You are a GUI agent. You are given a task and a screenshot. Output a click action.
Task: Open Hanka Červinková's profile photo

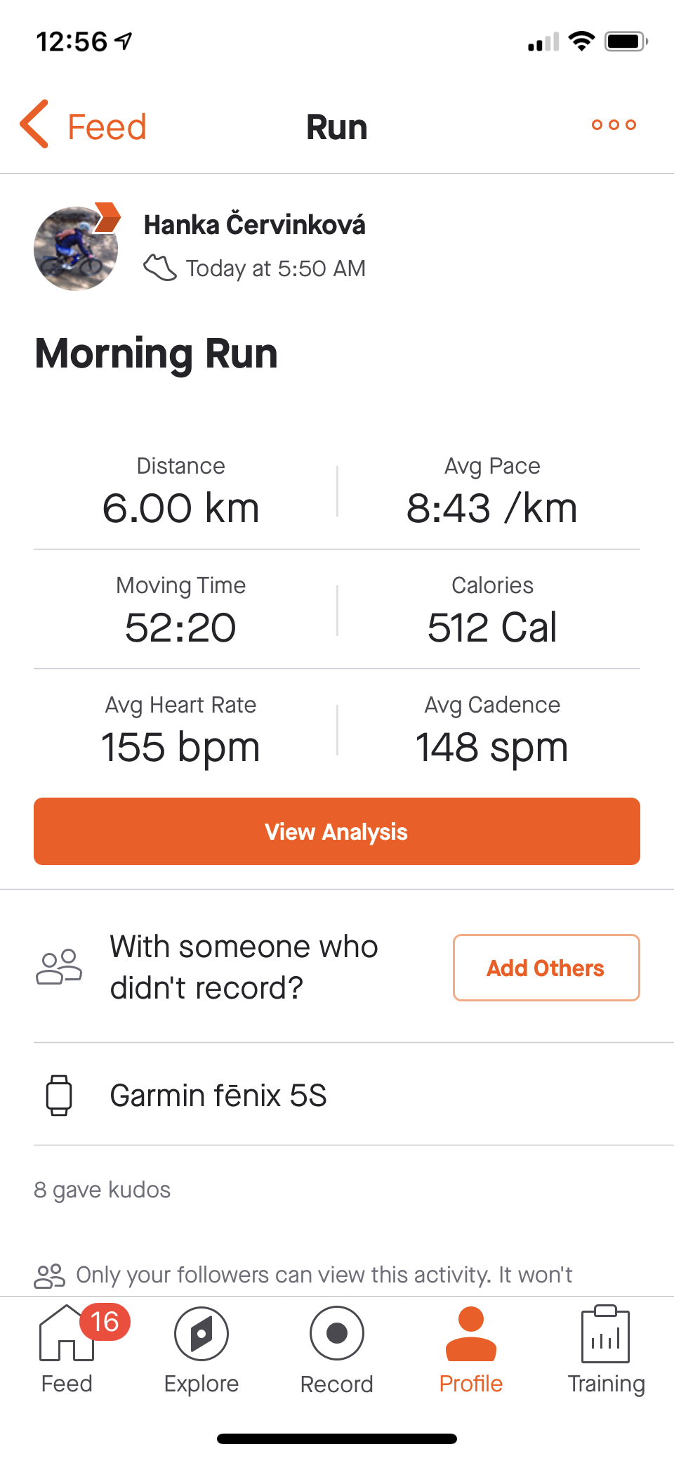coord(76,248)
